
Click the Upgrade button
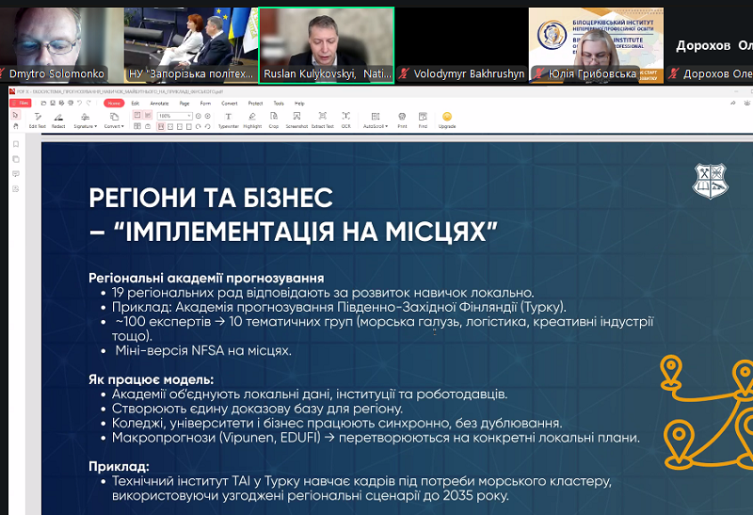click(x=447, y=121)
